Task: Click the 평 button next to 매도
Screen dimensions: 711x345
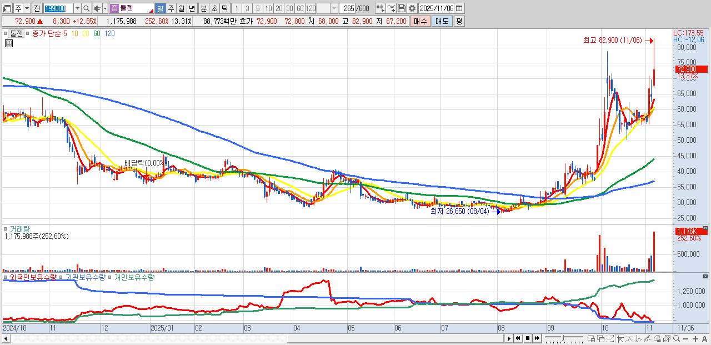Action: click(459, 21)
